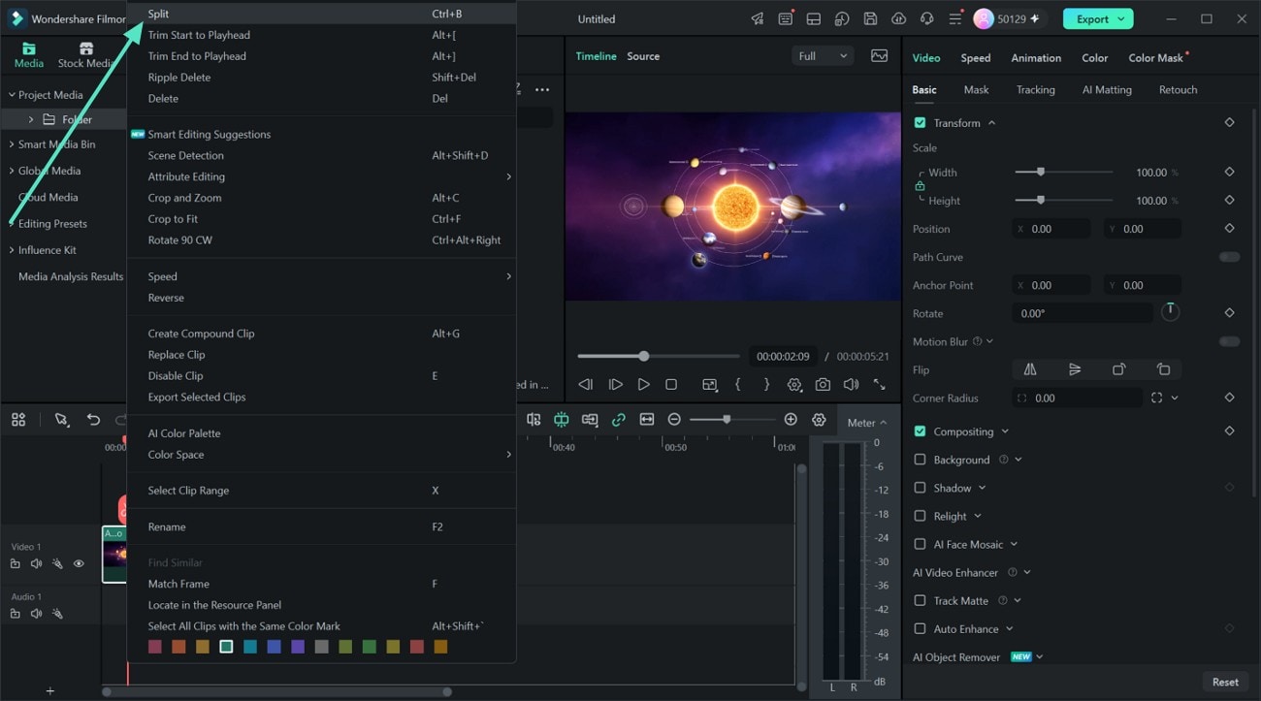This screenshot has height=701, width=1261.
Task: Zoom out the timeline with minus icon
Action: click(674, 420)
